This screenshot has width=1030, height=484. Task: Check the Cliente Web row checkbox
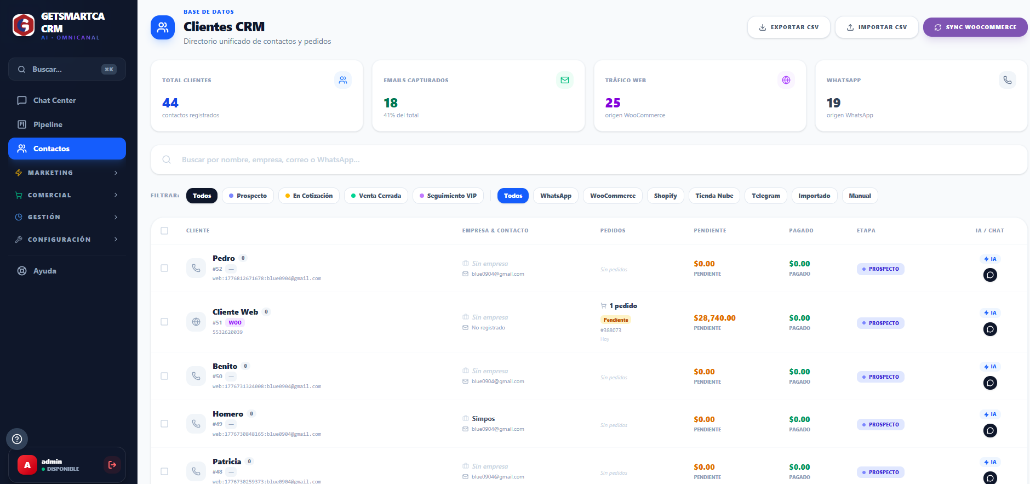click(164, 322)
